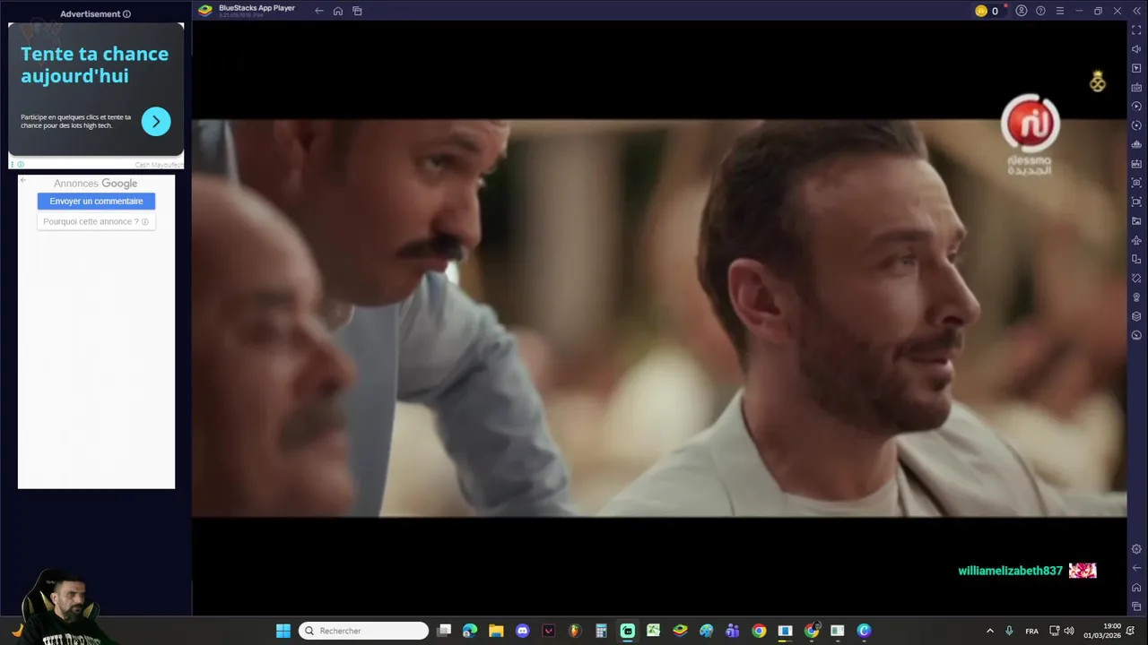This screenshot has height=645, width=1148.
Task: Click 'Envoyer un commentaire' button
Action: pos(96,202)
